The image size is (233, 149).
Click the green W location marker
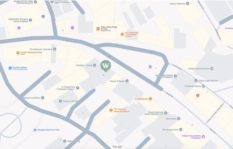(x=106, y=66)
